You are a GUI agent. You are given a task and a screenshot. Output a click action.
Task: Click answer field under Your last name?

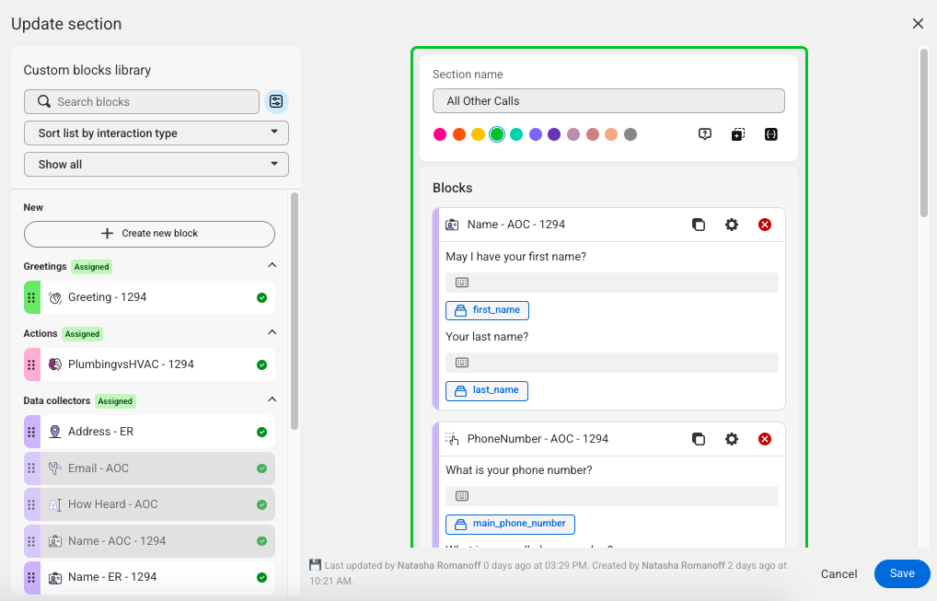[612, 363]
